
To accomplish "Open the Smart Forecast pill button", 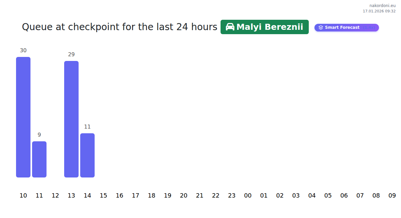I will click(x=346, y=27).
